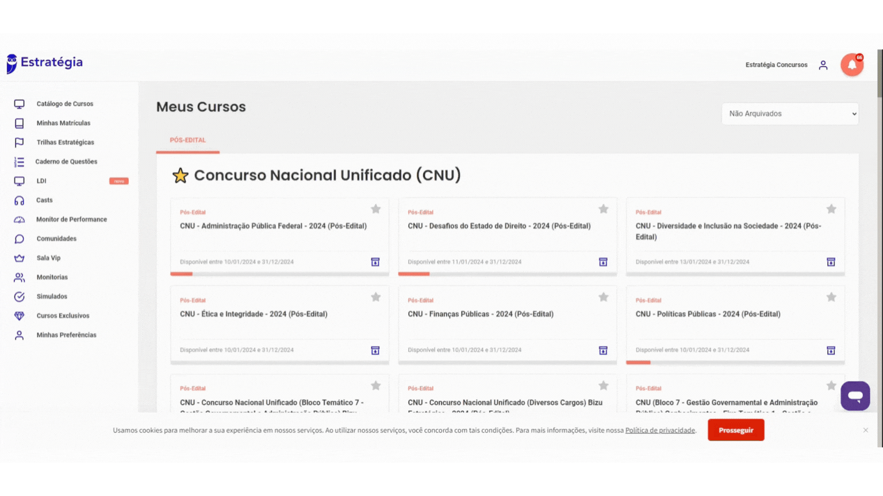Favorite the Ética e Integridade course
883x496 pixels.
pyautogui.click(x=375, y=297)
